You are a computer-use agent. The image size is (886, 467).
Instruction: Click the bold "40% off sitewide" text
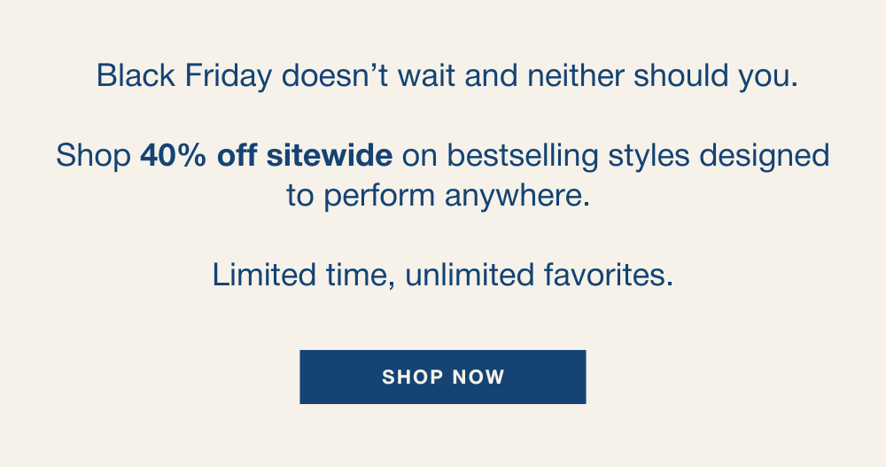[x=266, y=156]
